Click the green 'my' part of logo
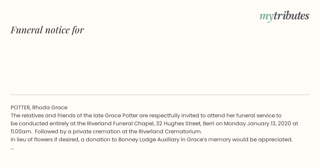Viewport: 320px width, 168px height. (266, 17)
